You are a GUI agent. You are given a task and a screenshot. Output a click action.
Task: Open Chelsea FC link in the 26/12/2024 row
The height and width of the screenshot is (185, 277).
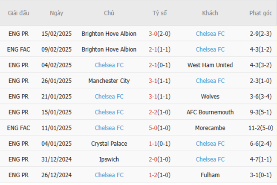[x=109, y=175]
